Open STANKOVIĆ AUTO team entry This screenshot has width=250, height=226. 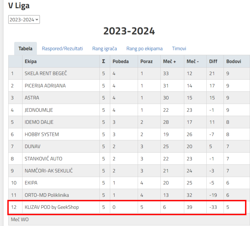coord(43,159)
